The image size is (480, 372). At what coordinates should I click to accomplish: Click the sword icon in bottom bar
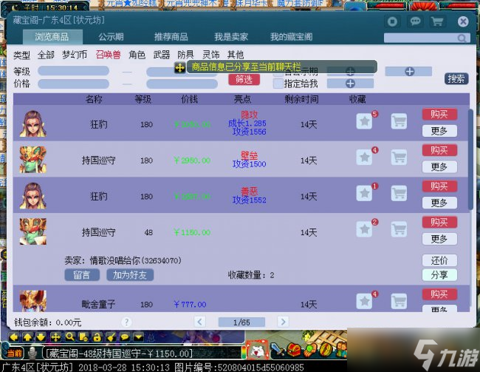[278, 350]
